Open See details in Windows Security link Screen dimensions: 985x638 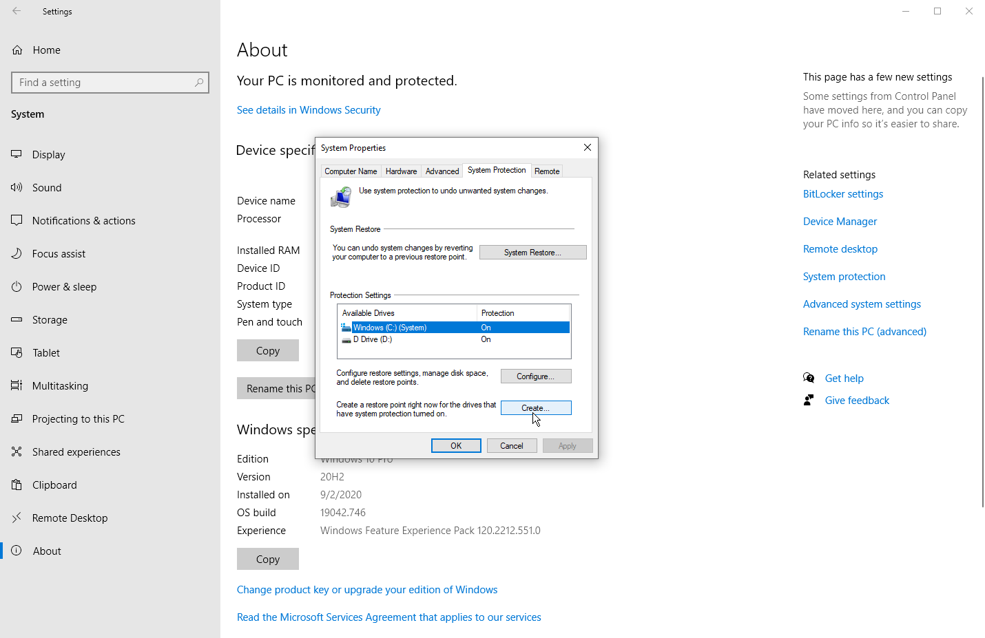pos(309,110)
